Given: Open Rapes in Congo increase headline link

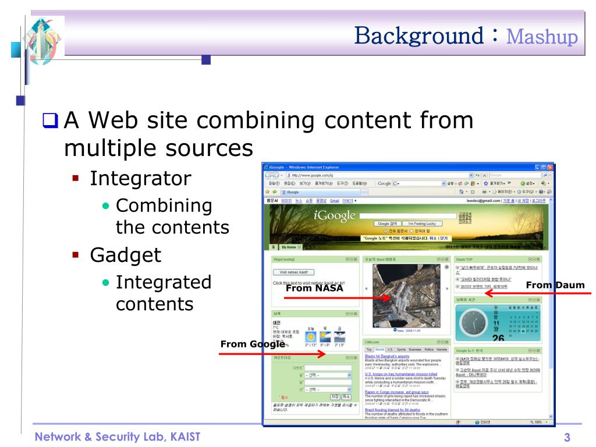Looking at the screenshot, I should 396,392.
